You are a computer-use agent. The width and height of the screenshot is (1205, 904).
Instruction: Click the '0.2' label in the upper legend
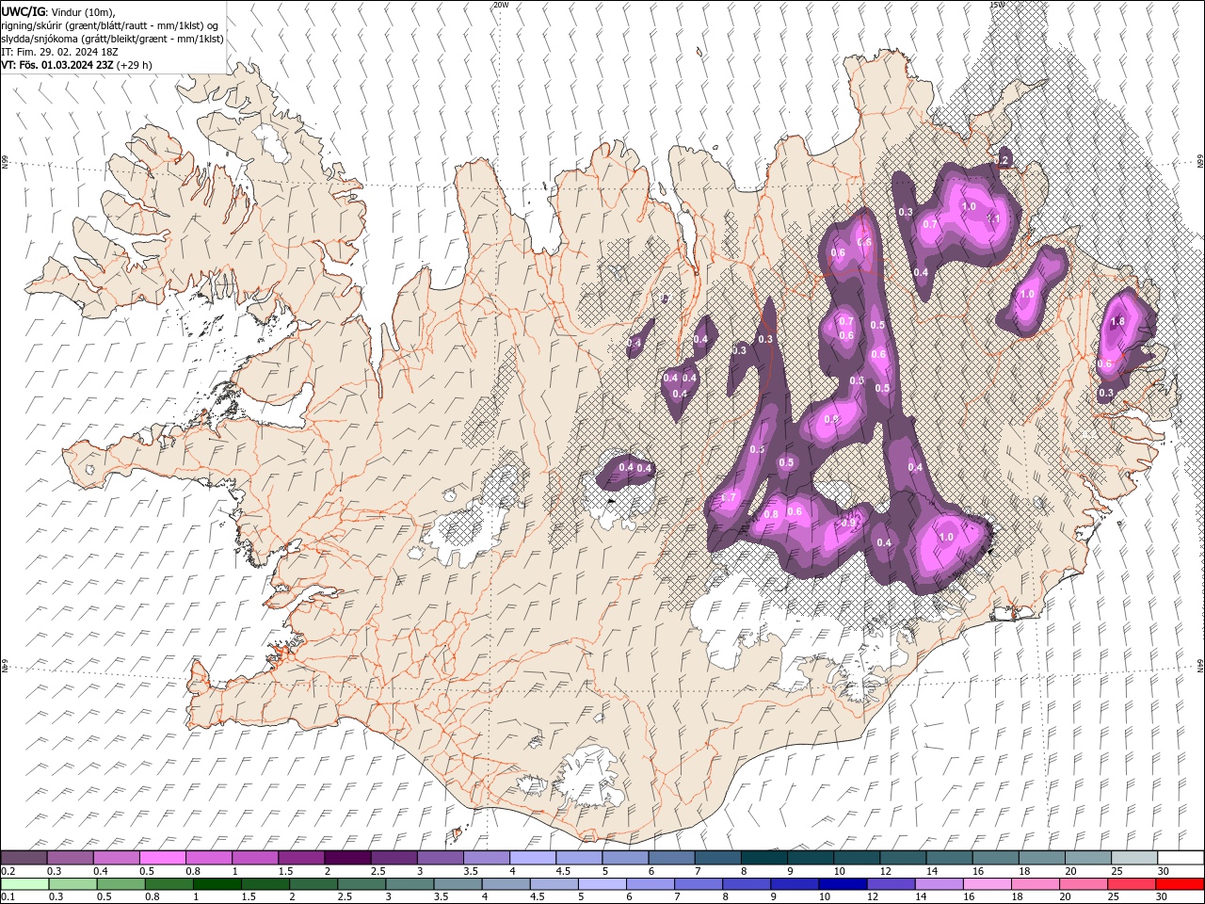(x=8, y=871)
